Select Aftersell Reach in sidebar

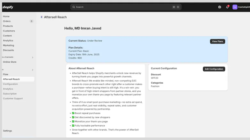(18, 79)
